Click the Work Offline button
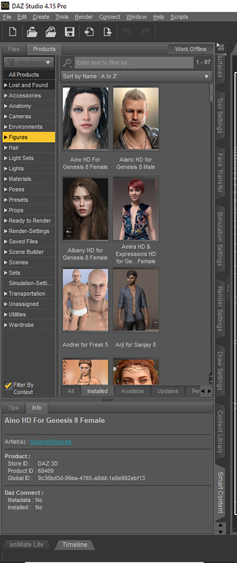237x563 pixels. click(190, 49)
